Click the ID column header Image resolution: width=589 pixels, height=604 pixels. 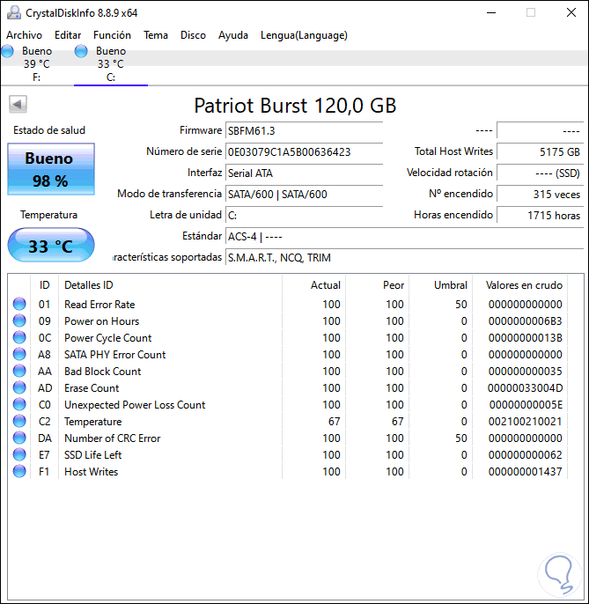click(44, 285)
